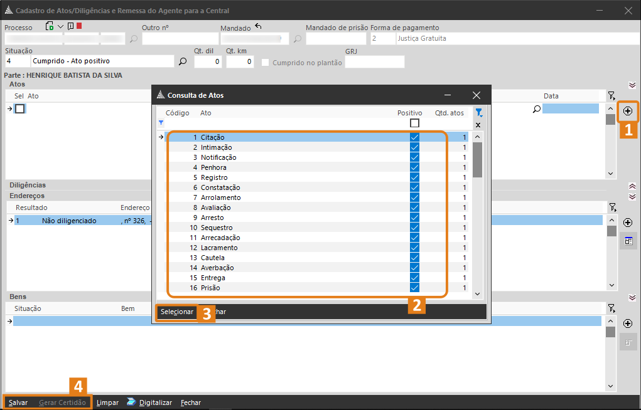Open the dropdown arrow next to Processo

[x=60, y=26]
